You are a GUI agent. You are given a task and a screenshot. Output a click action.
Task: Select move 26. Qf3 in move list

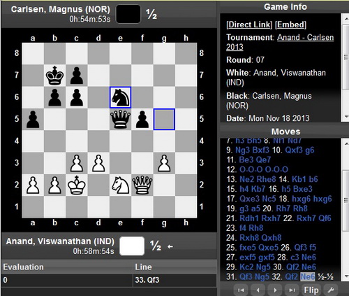click(x=299, y=247)
